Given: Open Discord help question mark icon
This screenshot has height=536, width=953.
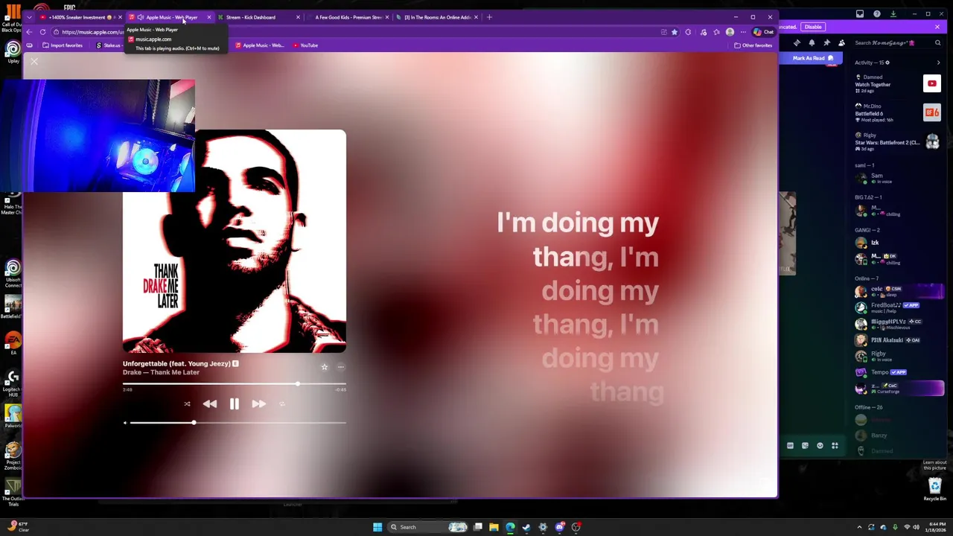Looking at the screenshot, I should coord(876,13).
